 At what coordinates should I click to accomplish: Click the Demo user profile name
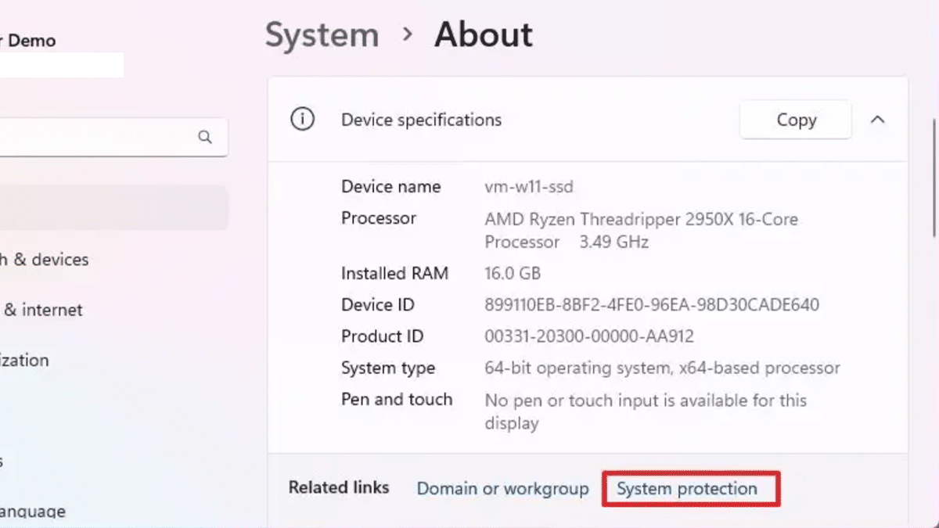click(31, 41)
